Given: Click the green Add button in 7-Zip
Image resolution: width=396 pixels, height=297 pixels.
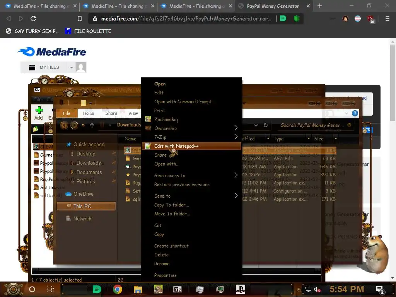Looking at the screenshot, I should coord(39,113).
